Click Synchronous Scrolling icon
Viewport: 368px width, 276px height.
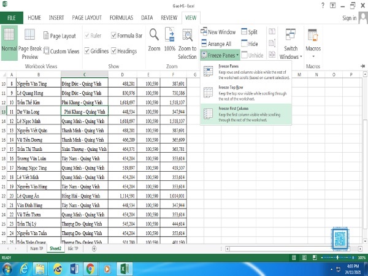click(272, 43)
